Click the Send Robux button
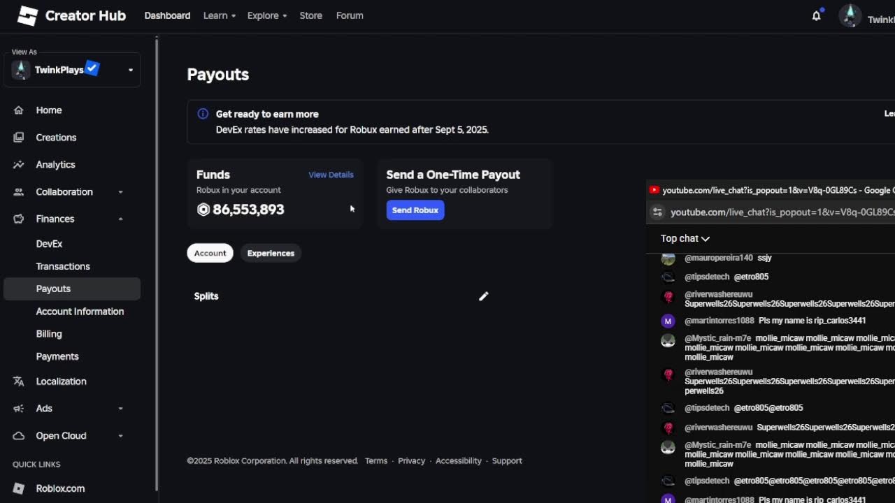Viewport: 895px width, 503px height. click(x=415, y=210)
